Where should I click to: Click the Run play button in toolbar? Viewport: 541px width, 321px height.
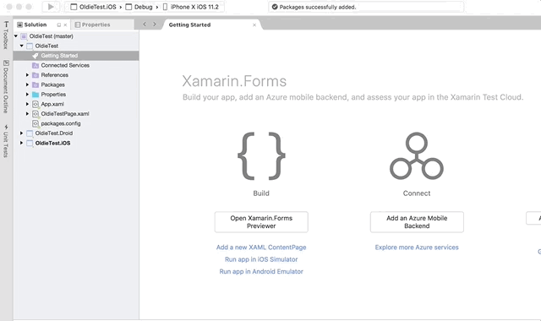point(51,7)
